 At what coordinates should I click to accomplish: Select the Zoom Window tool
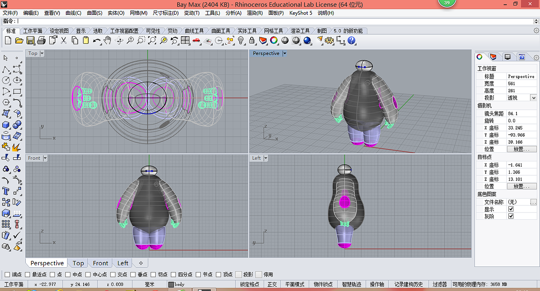pyautogui.click(x=141, y=40)
